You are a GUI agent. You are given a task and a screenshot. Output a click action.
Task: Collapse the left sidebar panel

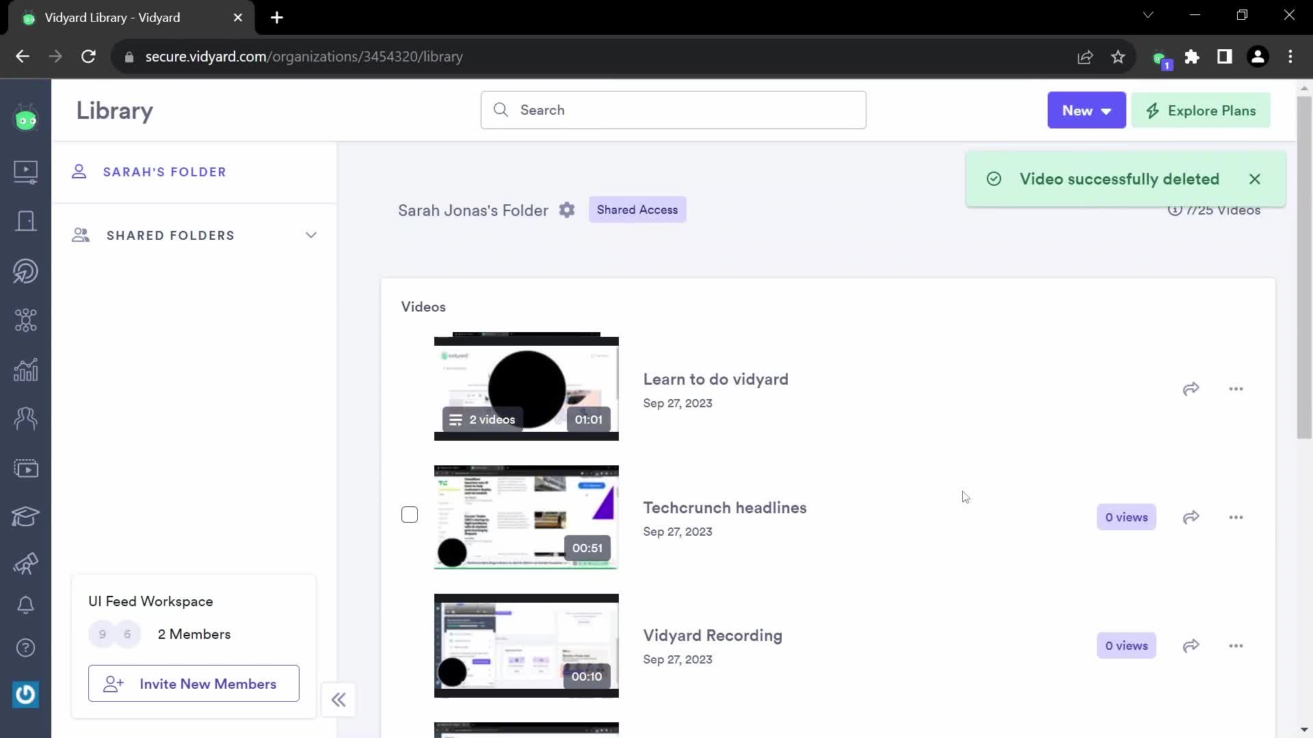[x=339, y=699]
